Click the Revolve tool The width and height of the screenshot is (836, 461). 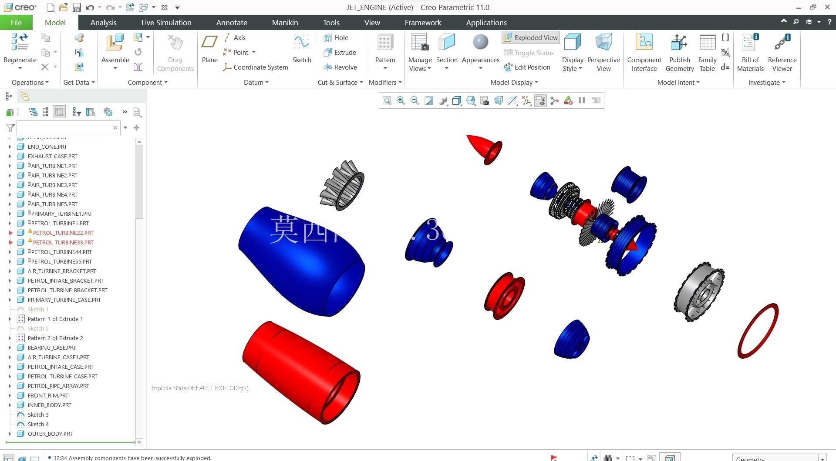coord(340,67)
